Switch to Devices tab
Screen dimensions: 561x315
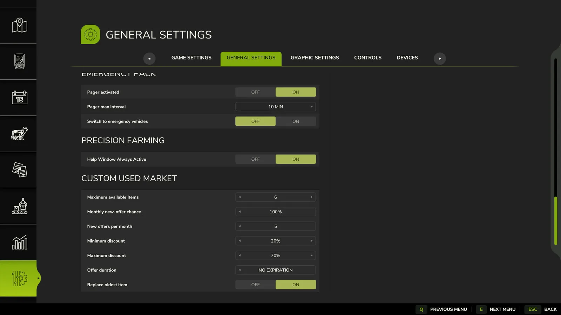point(407,58)
